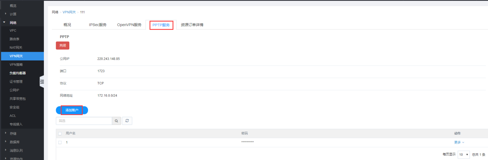The height and width of the screenshot is (160, 488).
Task: Click the protocol value TCP
Action: [x=101, y=83]
